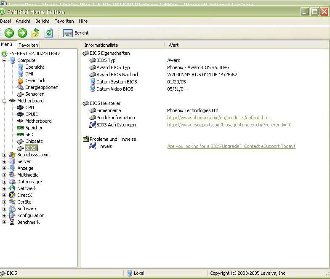This screenshot has height=279, width=330.
Task: Select the Datum System BIOS row
Action: point(138,82)
